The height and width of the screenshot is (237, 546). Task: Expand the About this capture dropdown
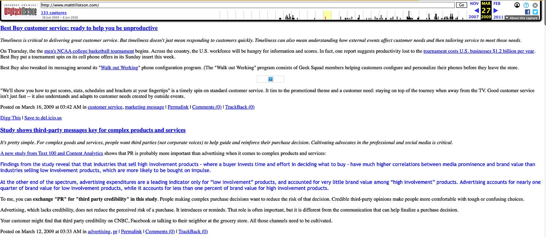[522, 18]
